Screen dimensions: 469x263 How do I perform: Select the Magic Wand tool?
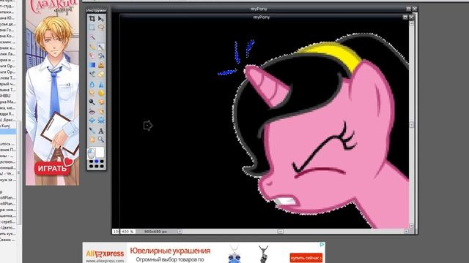point(92,37)
